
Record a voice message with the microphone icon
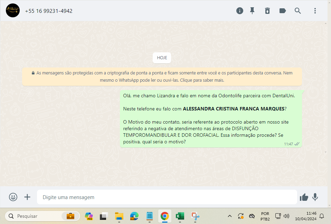tap(315, 197)
